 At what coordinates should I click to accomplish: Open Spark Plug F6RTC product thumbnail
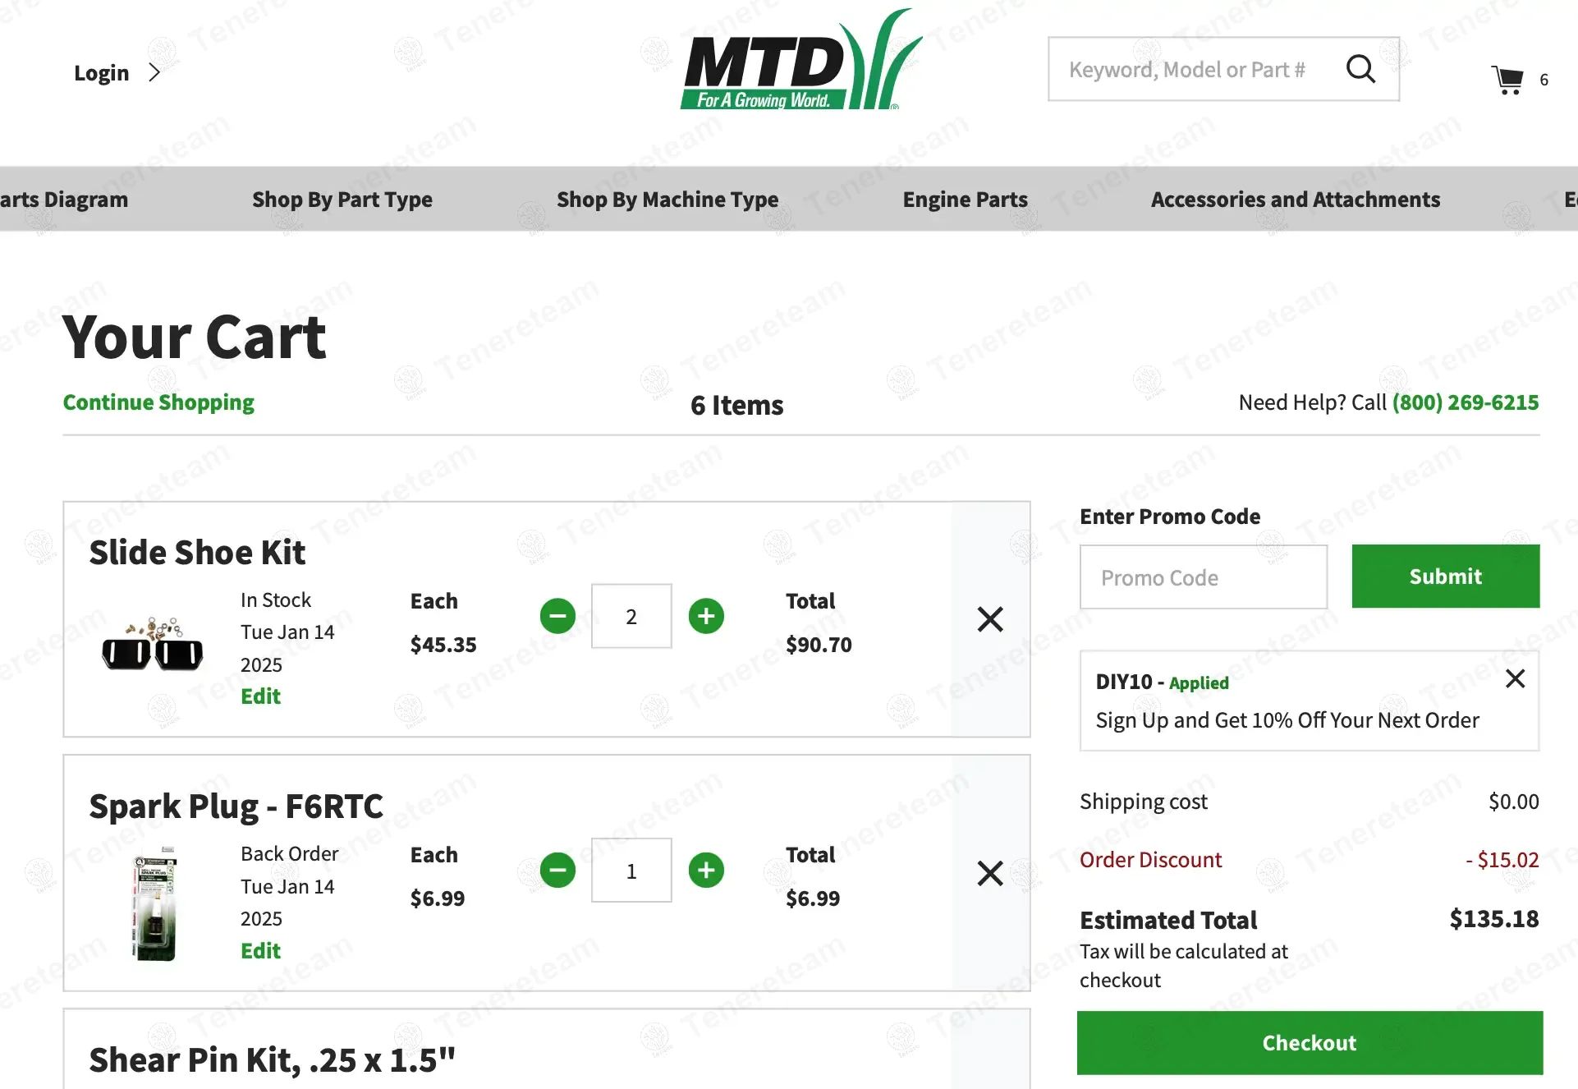[x=154, y=903]
